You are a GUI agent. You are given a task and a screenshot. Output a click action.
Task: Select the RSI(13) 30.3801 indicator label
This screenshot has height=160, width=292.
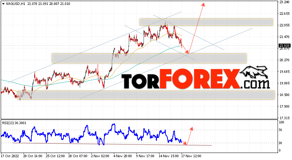[14, 123]
